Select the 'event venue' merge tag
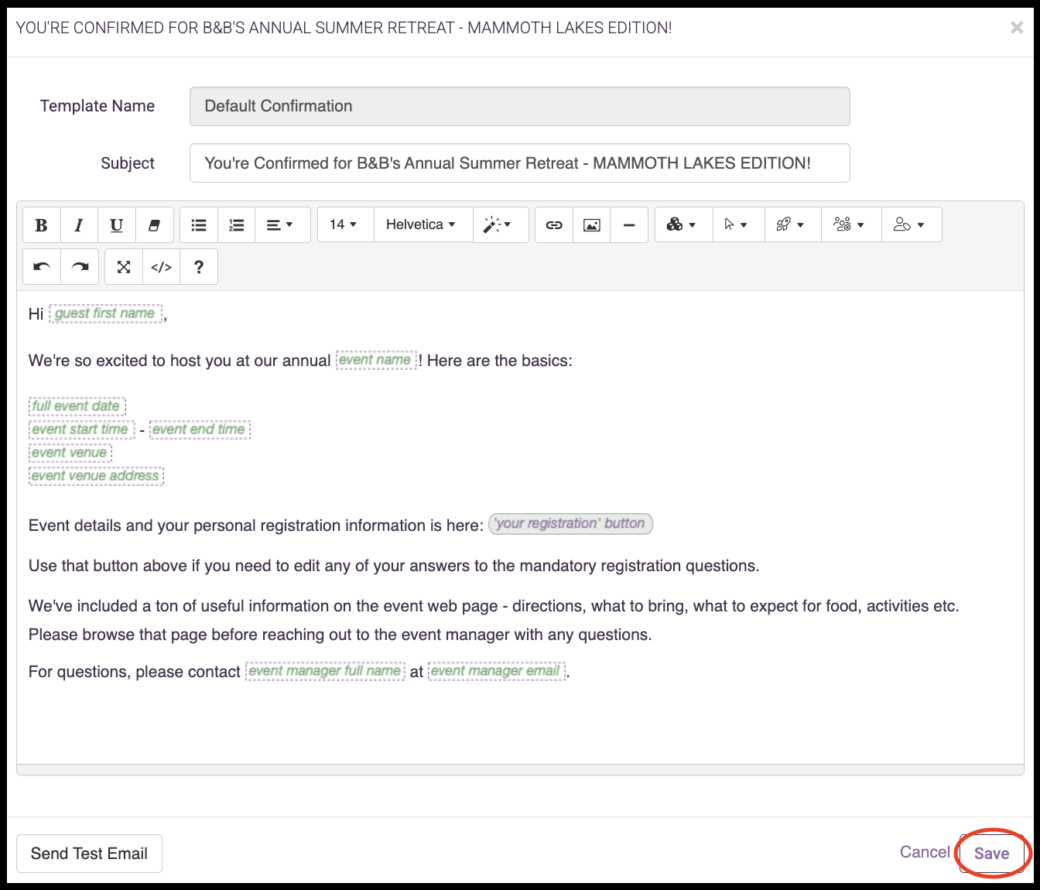This screenshot has height=890, width=1040. (70, 453)
